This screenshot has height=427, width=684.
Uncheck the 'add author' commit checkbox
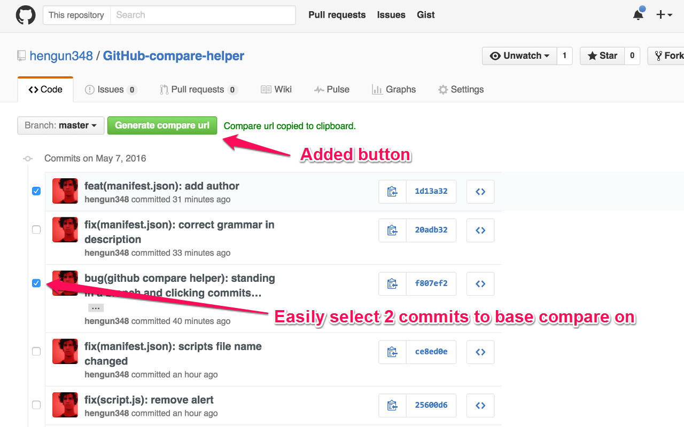pyautogui.click(x=36, y=191)
